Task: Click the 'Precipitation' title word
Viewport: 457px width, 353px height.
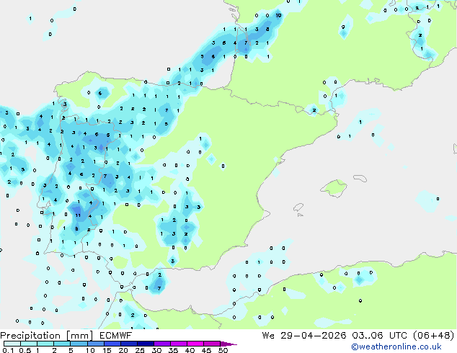Action: click(x=30, y=336)
